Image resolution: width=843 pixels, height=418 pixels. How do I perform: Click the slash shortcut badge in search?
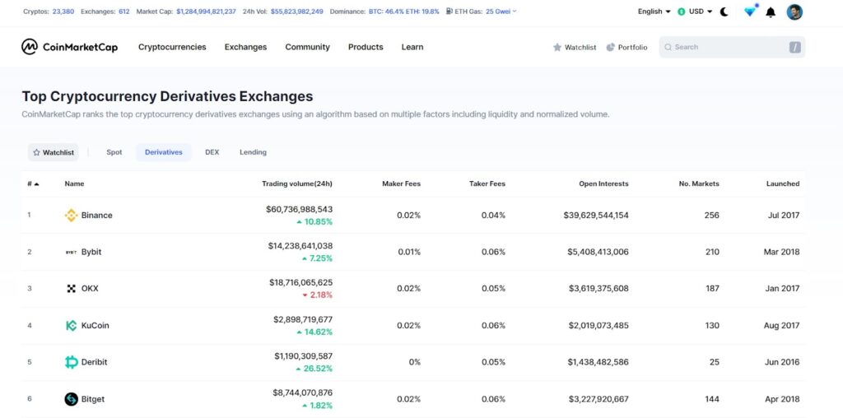click(795, 47)
